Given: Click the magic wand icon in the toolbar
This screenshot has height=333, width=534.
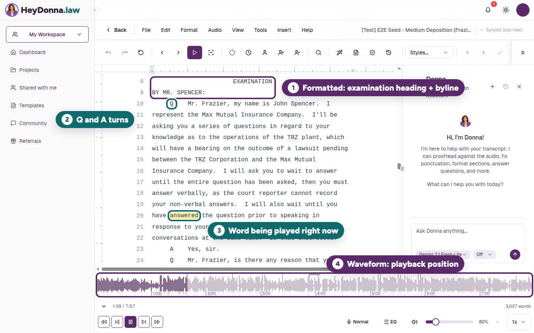Looking at the screenshot, I should pos(340,53).
